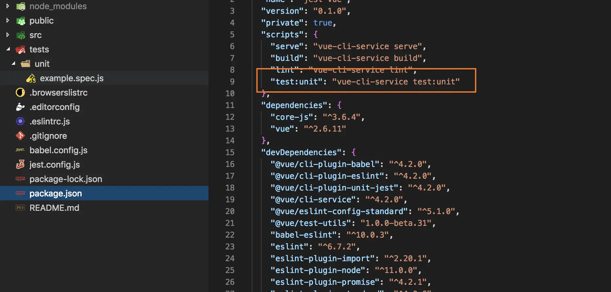Open example.spec.js file
Image resolution: width=611 pixels, height=292 pixels.
point(72,78)
